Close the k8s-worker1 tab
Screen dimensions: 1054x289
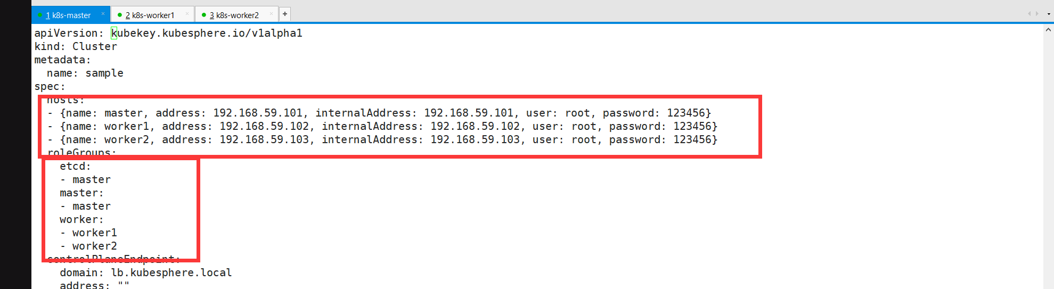187,14
